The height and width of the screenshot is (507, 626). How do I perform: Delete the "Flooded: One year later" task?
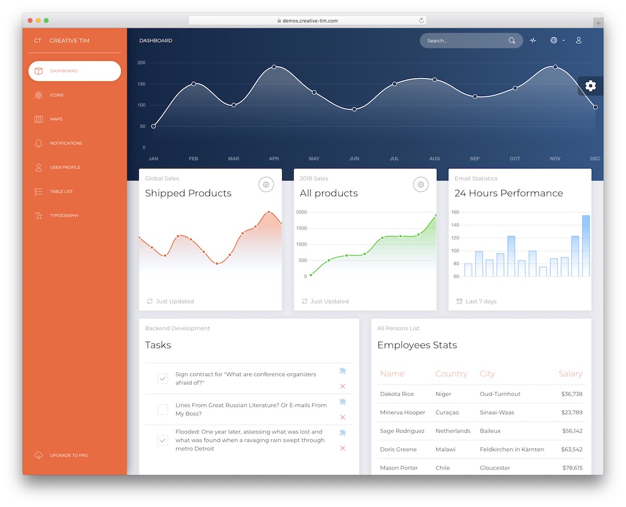(343, 448)
